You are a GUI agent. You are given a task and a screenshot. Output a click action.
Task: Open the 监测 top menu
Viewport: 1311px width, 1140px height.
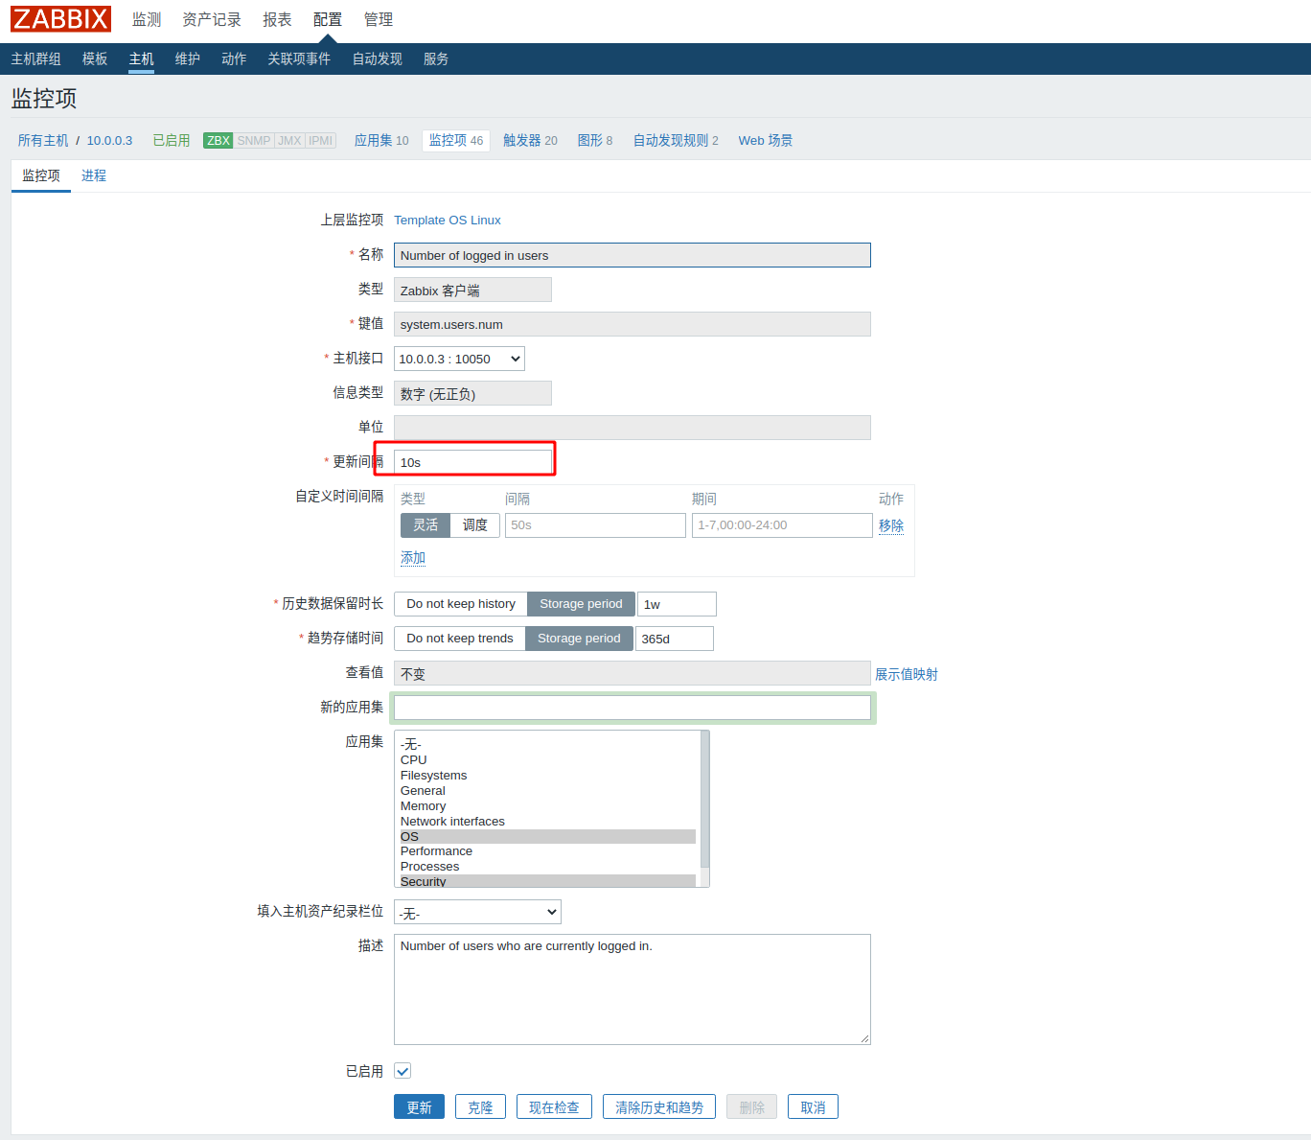tap(147, 20)
